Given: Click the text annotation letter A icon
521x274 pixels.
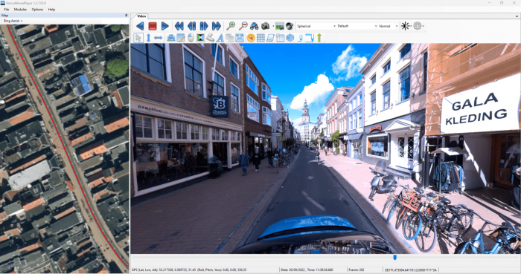Looking at the screenshot, I should click(220, 38).
